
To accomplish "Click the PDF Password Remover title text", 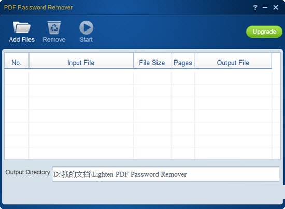I will click(x=38, y=7).
